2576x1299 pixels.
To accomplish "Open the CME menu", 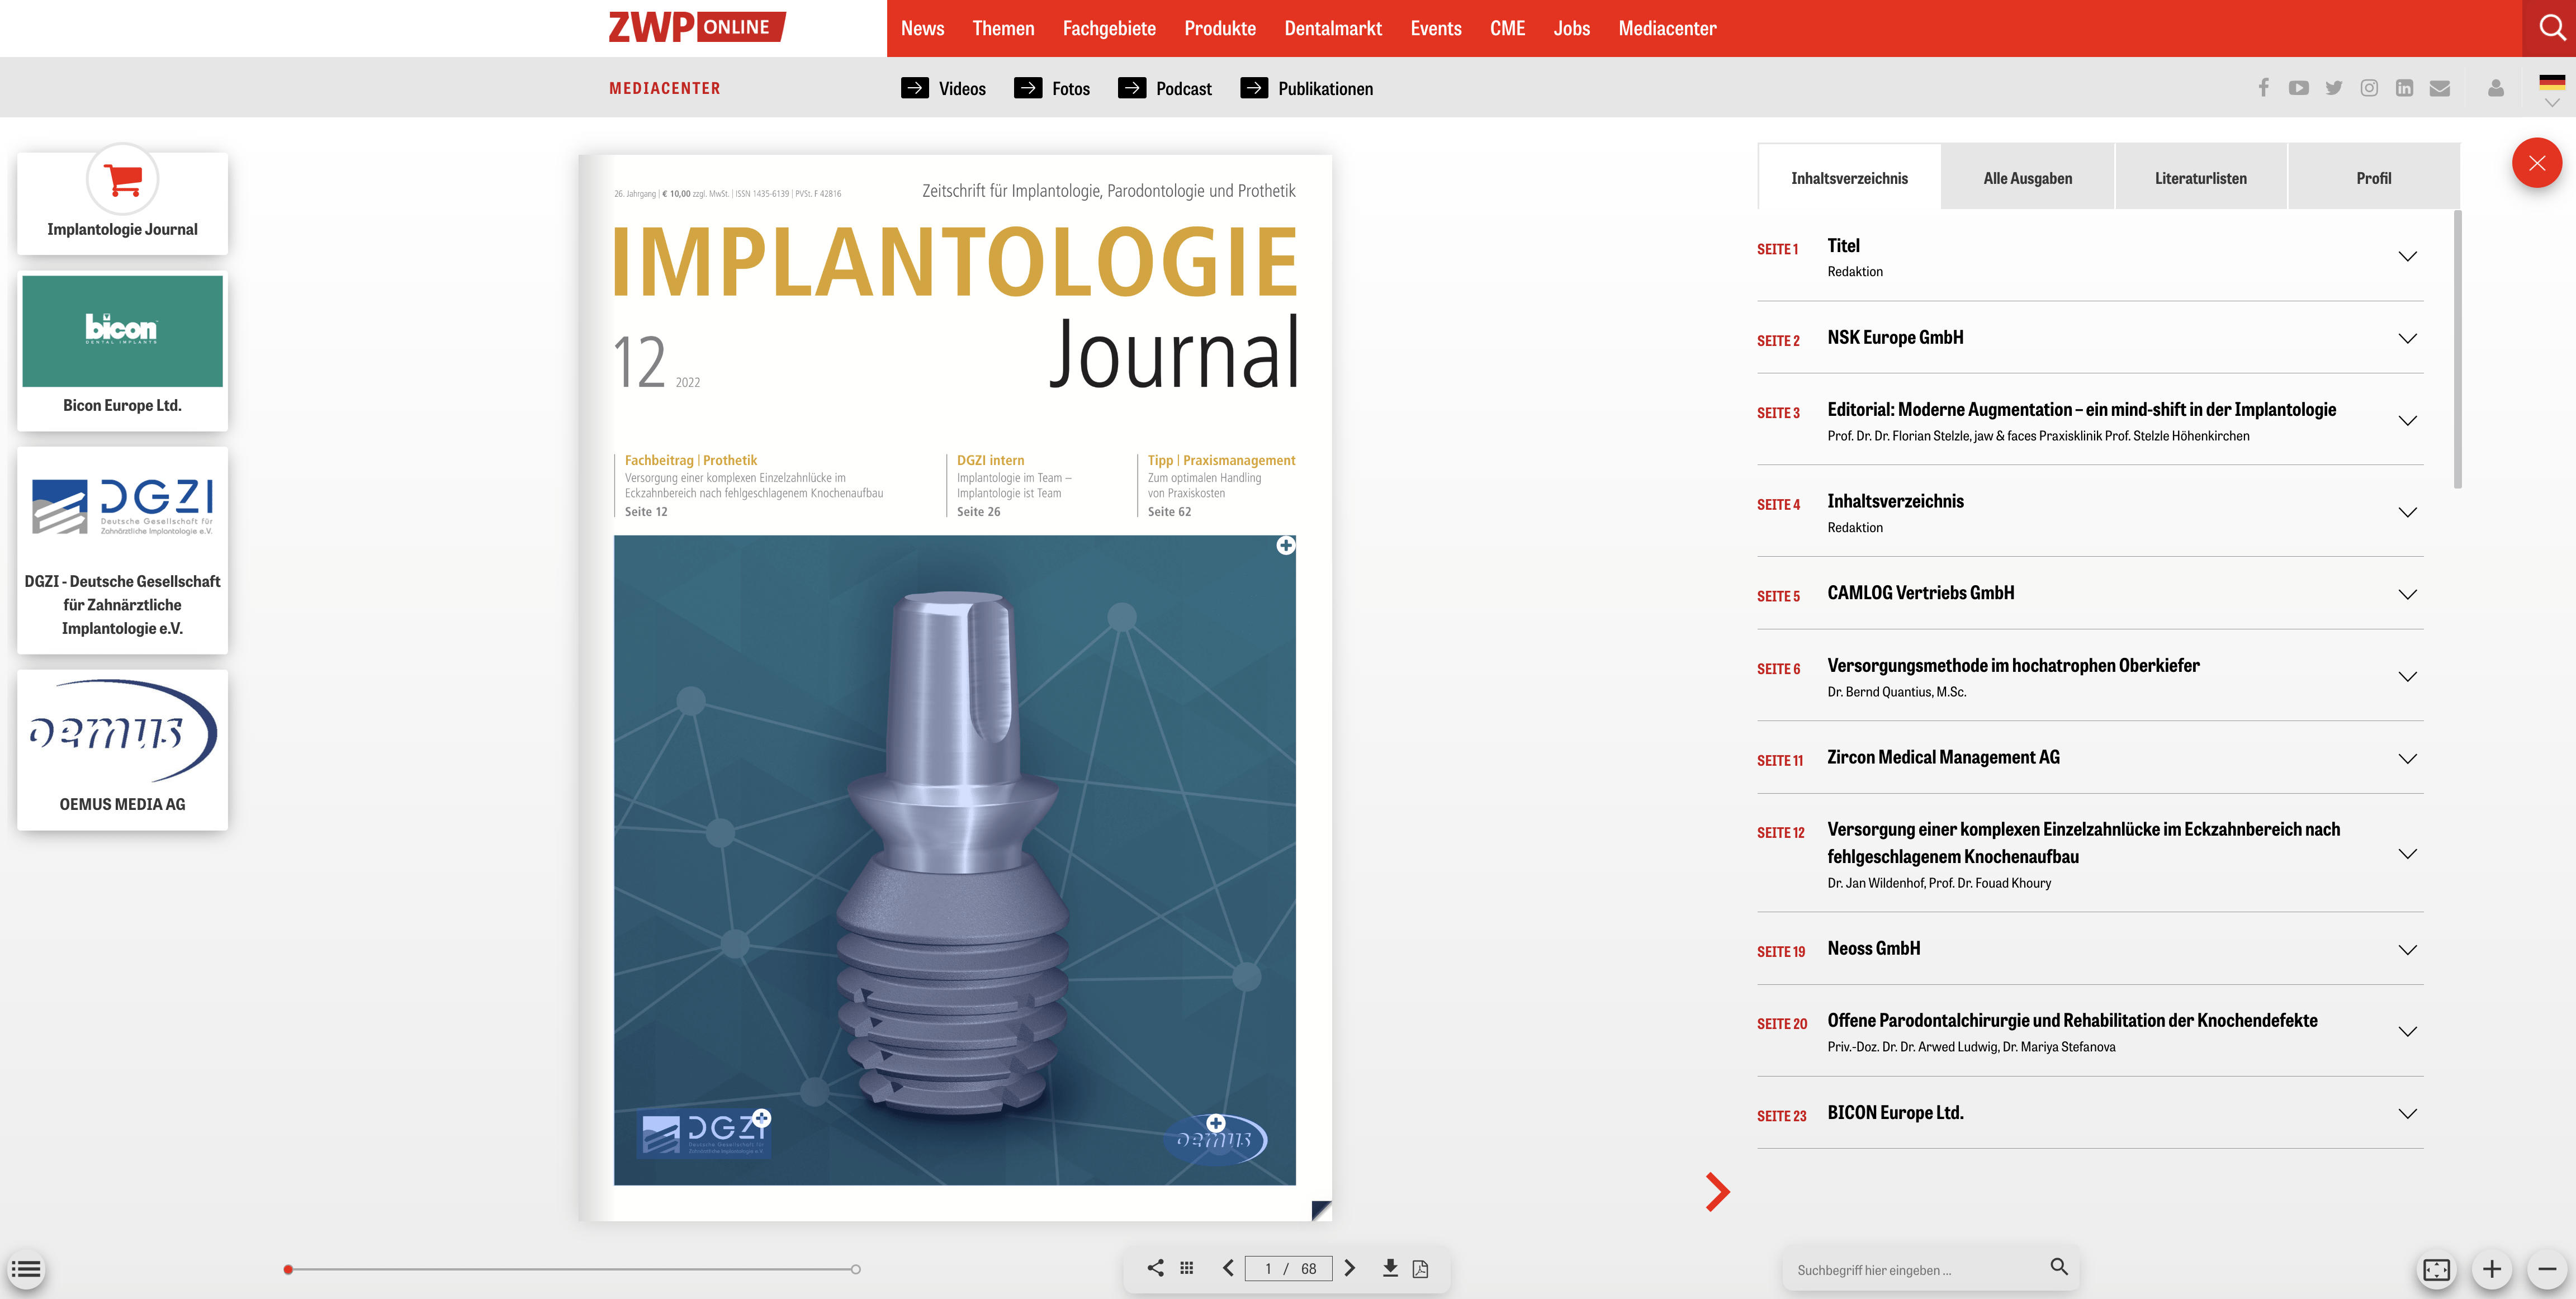I will point(1507,28).
